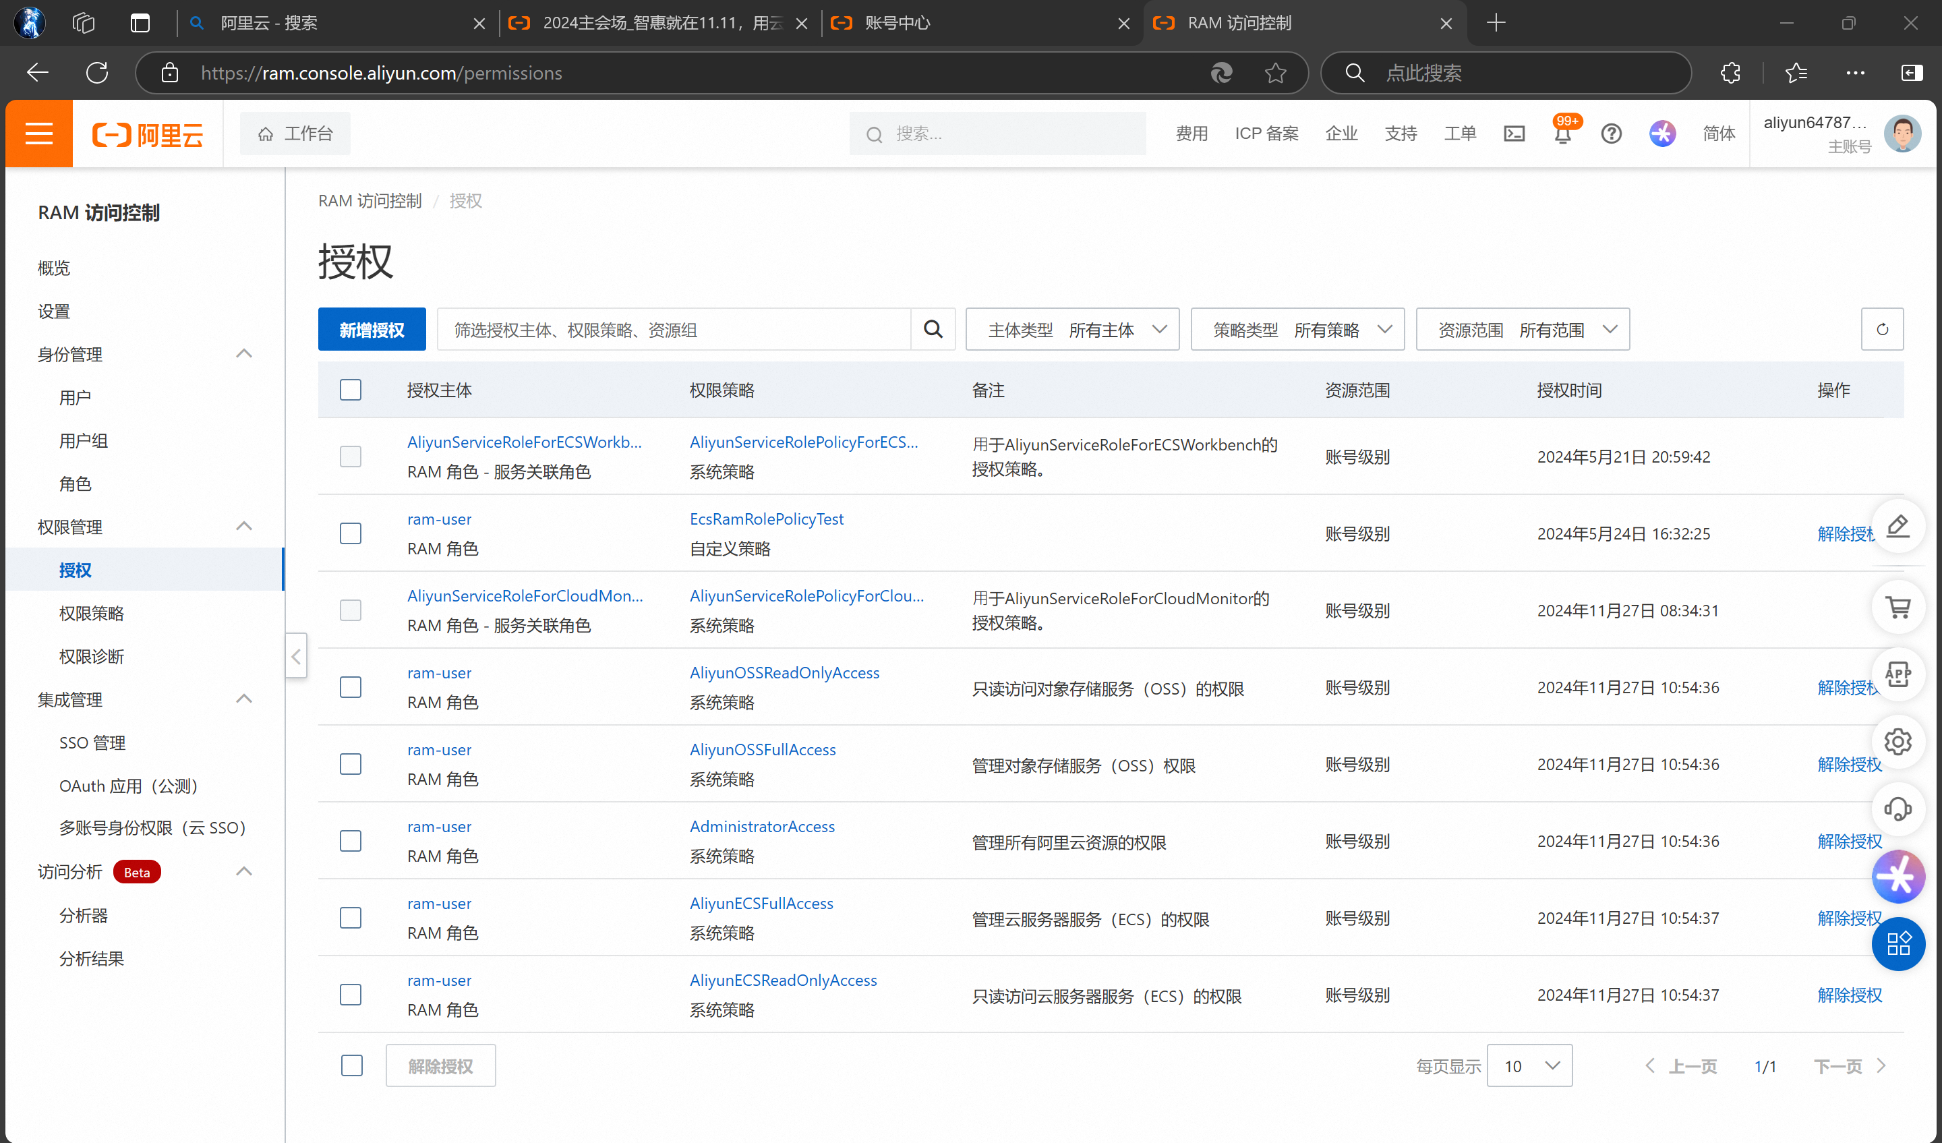The height and width of the screenshot is (1143, 1942).
Task: Open the 主体类型 dropdown
Action: [1072, 329]
